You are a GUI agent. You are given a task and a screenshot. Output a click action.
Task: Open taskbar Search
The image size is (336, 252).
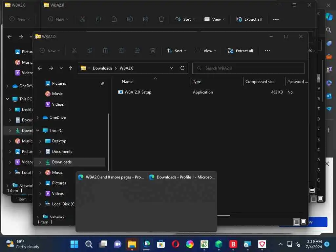(89, 244)
